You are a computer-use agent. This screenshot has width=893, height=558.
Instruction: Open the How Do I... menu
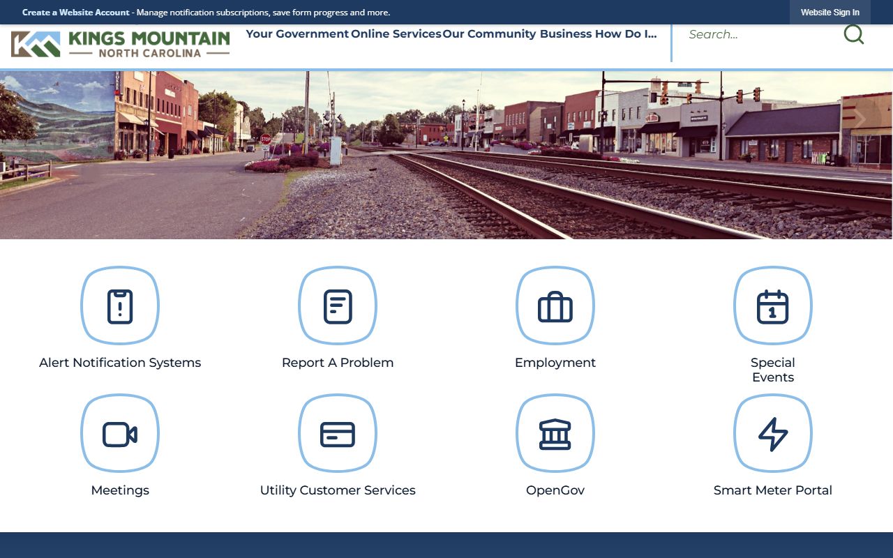coord(626,34)
